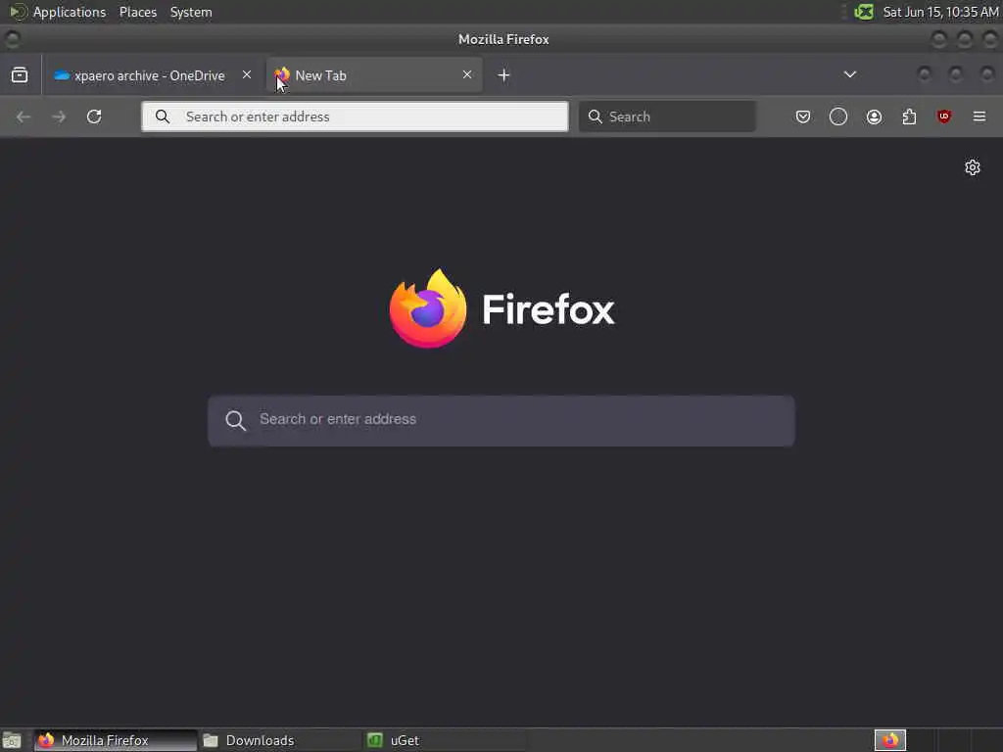1003x752 pixels.
Task: Expand the list all tabs chevron
Action: [x=850, y=74]
